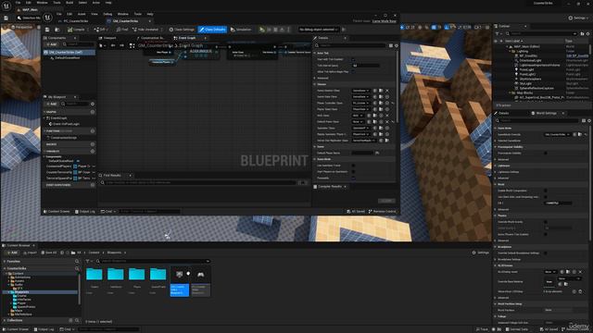Click Zoom to Fit icon in the graph
This screenshot has height=333, width=593.
132,45
